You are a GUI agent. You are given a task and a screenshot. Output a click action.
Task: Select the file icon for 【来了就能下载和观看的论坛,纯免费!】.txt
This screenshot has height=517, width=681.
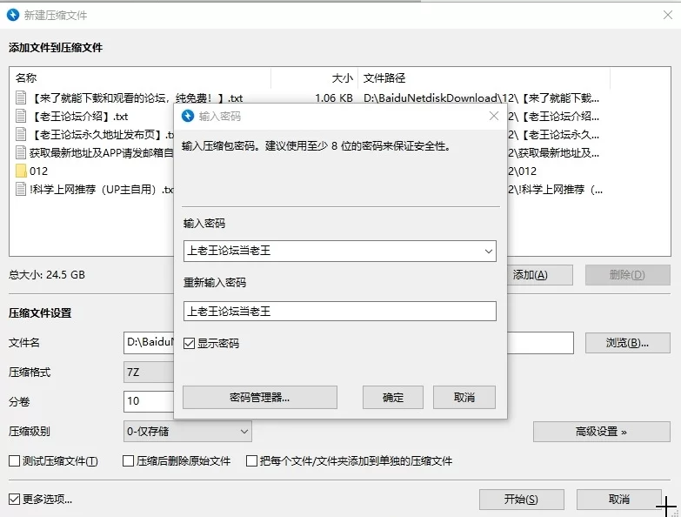[21, 97]
